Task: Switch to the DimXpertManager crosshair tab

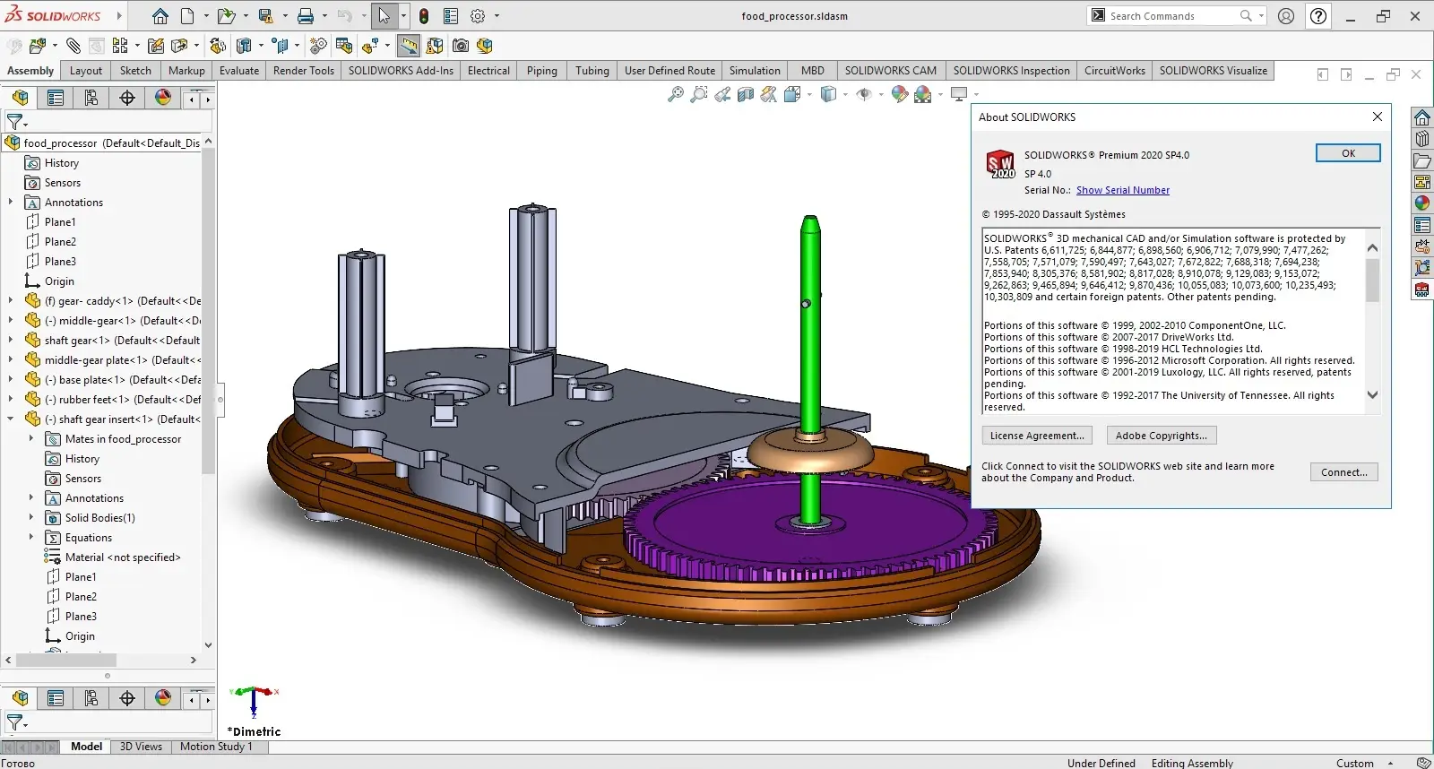Action: (127, 98)
